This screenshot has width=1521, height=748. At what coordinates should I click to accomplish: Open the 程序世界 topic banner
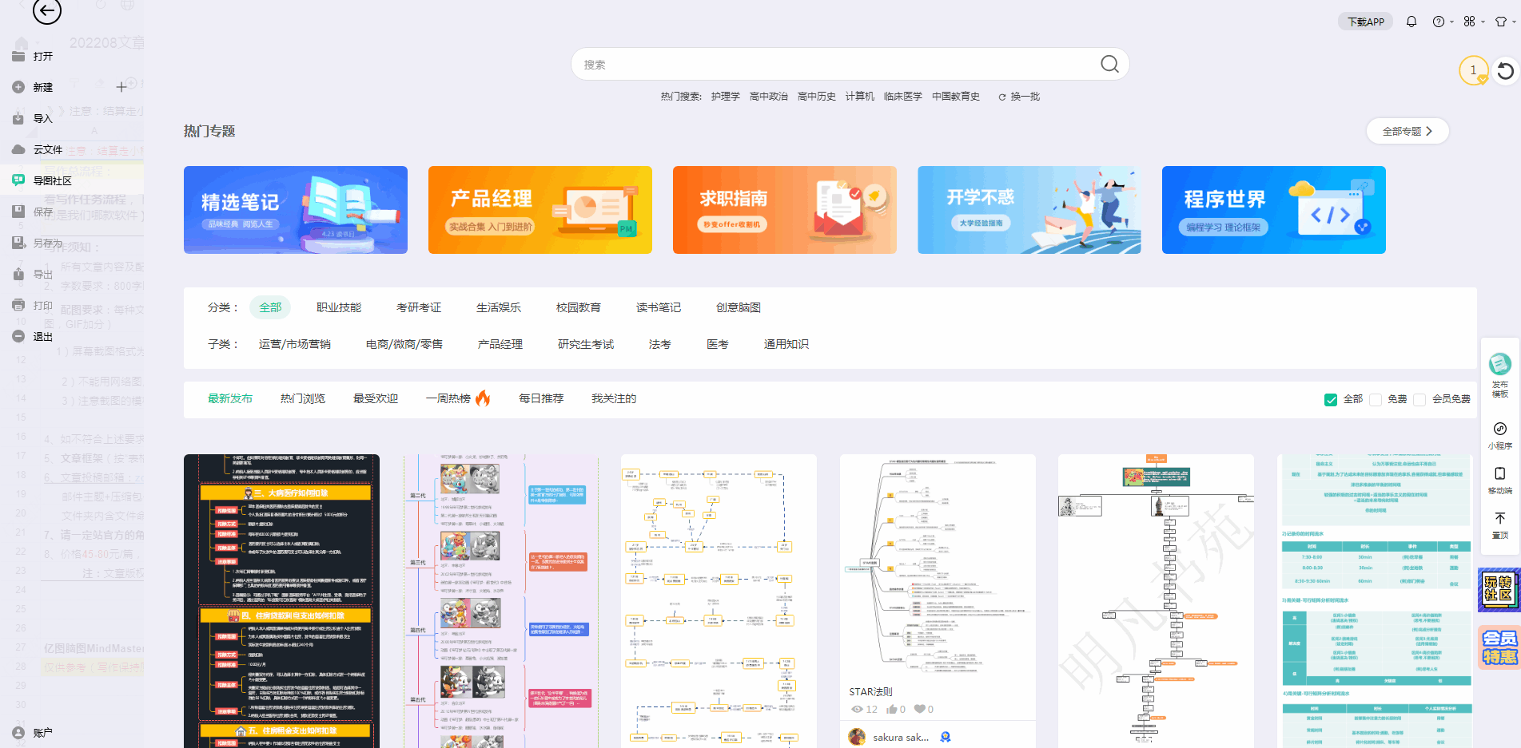1273,210
